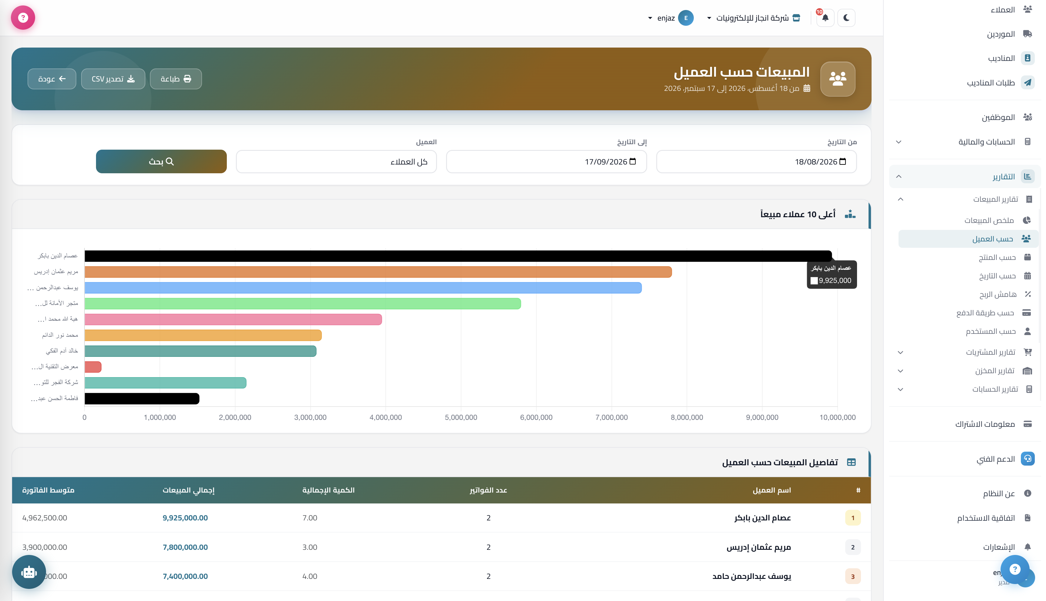Open طلبات المناديب in the sidebar
Screen dimensions: 1046x601
(x=964, y=83)
